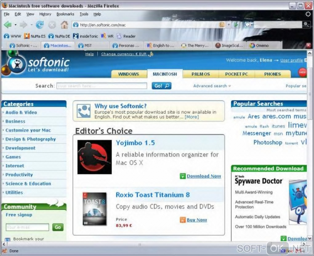Click the Why use Softonic icon

pyautogui.click(x=83, y=111)
